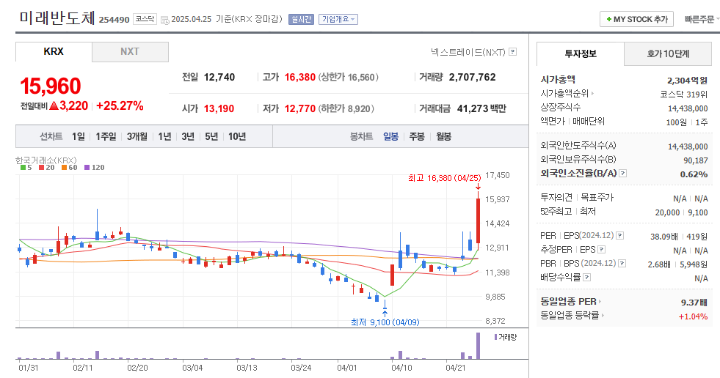Screen dimensions: 720x378
Task: Click the 고가 value 16,380
Action: click(x=300, y=77)
